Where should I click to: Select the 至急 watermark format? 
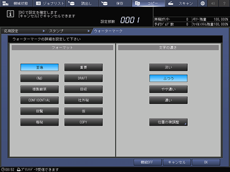click(x=40, y=67)
